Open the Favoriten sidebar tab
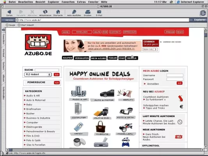208x156 pixels. [4, 39]
